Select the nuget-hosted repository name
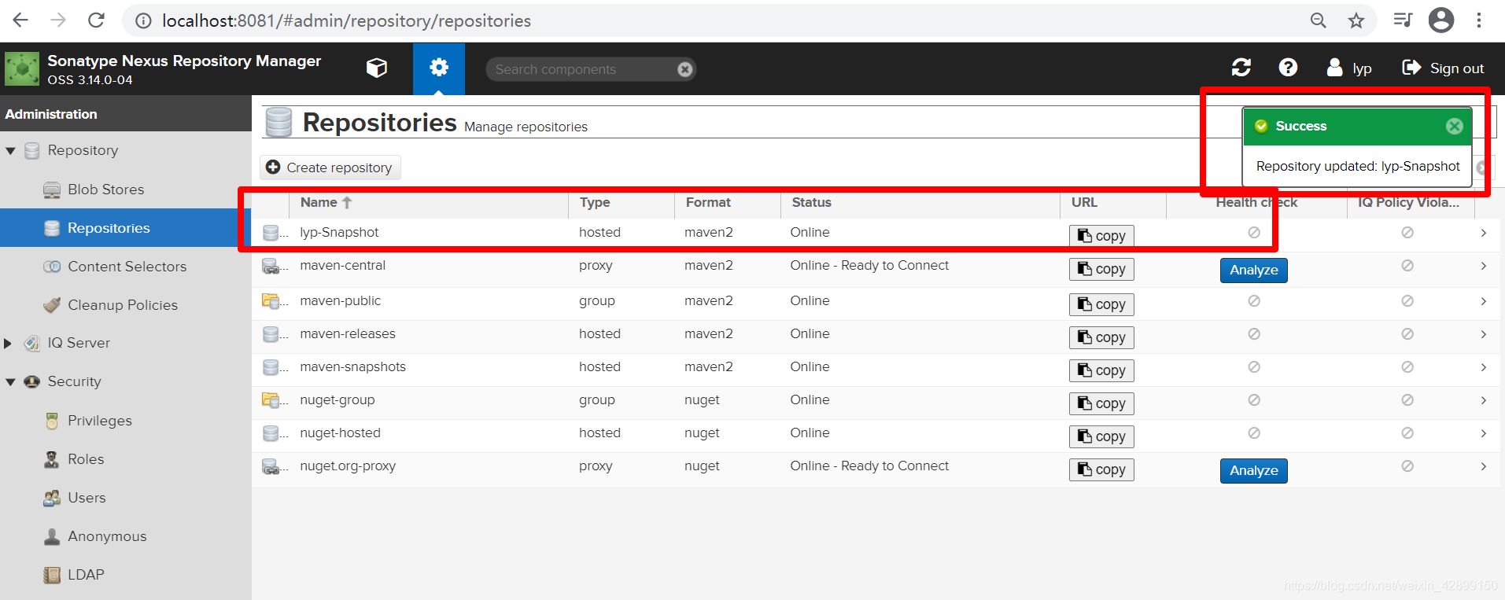Viewport: 1505px width, 600px height. pyautogui.click(x=341, y=433)
